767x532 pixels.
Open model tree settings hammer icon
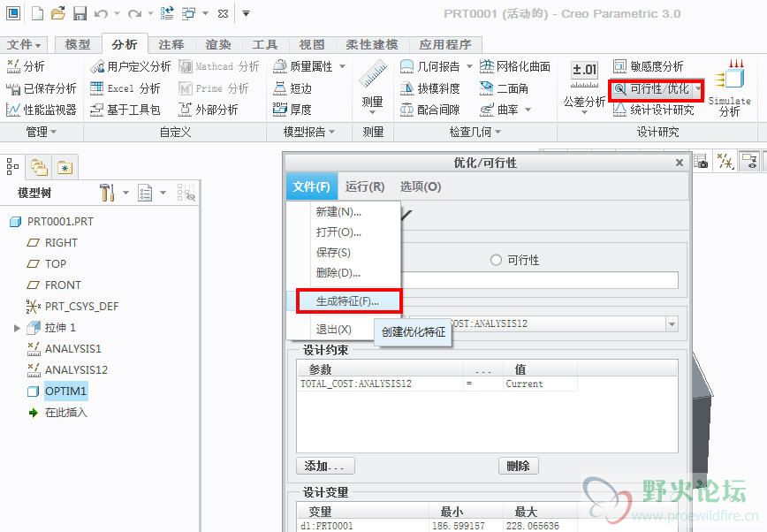[x=107, y=193]
